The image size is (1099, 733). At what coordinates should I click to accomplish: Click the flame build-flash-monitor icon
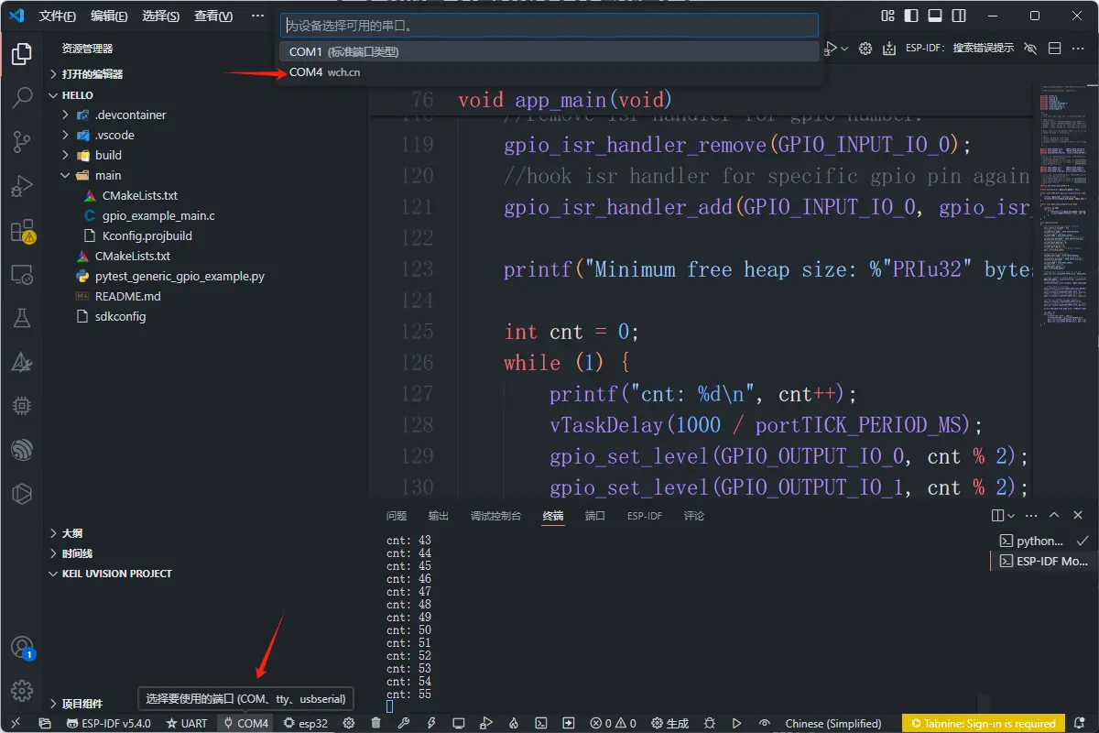(x=514, y=723)
